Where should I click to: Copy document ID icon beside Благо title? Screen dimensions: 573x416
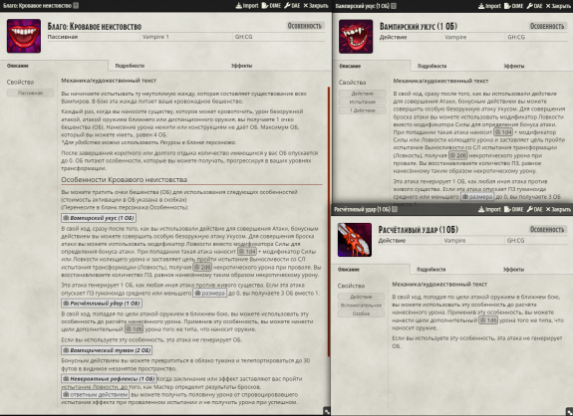pyautogui.click(x=76, y=6)
